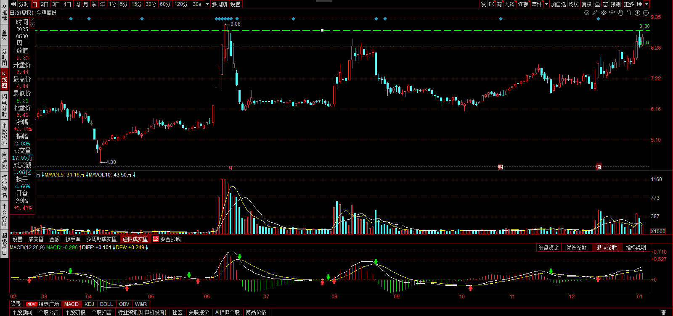
Task: Click the small gear icon in info panel
Action: click(x=32, y=25)
